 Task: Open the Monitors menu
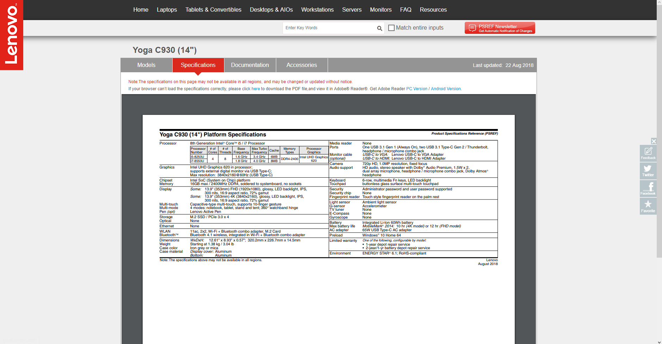pyautogui.click(x=381, y=10)
